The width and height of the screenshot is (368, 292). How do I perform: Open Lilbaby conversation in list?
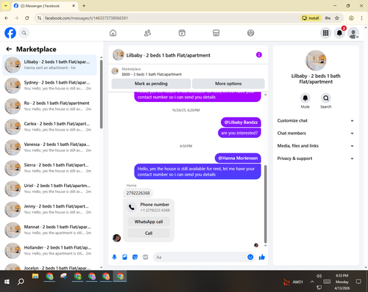click(49, 65)
